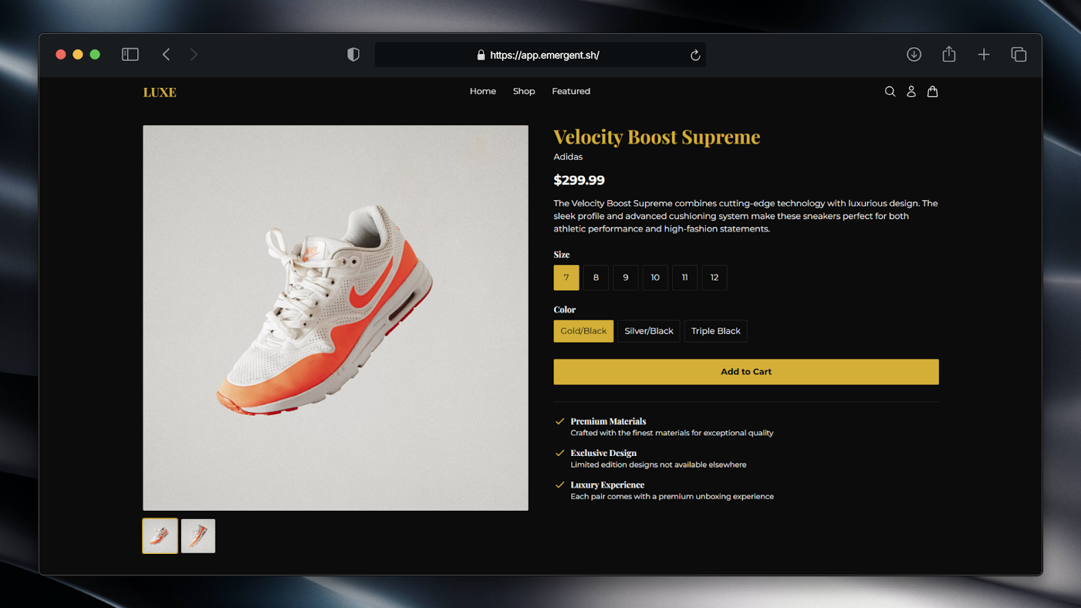Click the Premium Materials heading

click(x=608, y=422)
